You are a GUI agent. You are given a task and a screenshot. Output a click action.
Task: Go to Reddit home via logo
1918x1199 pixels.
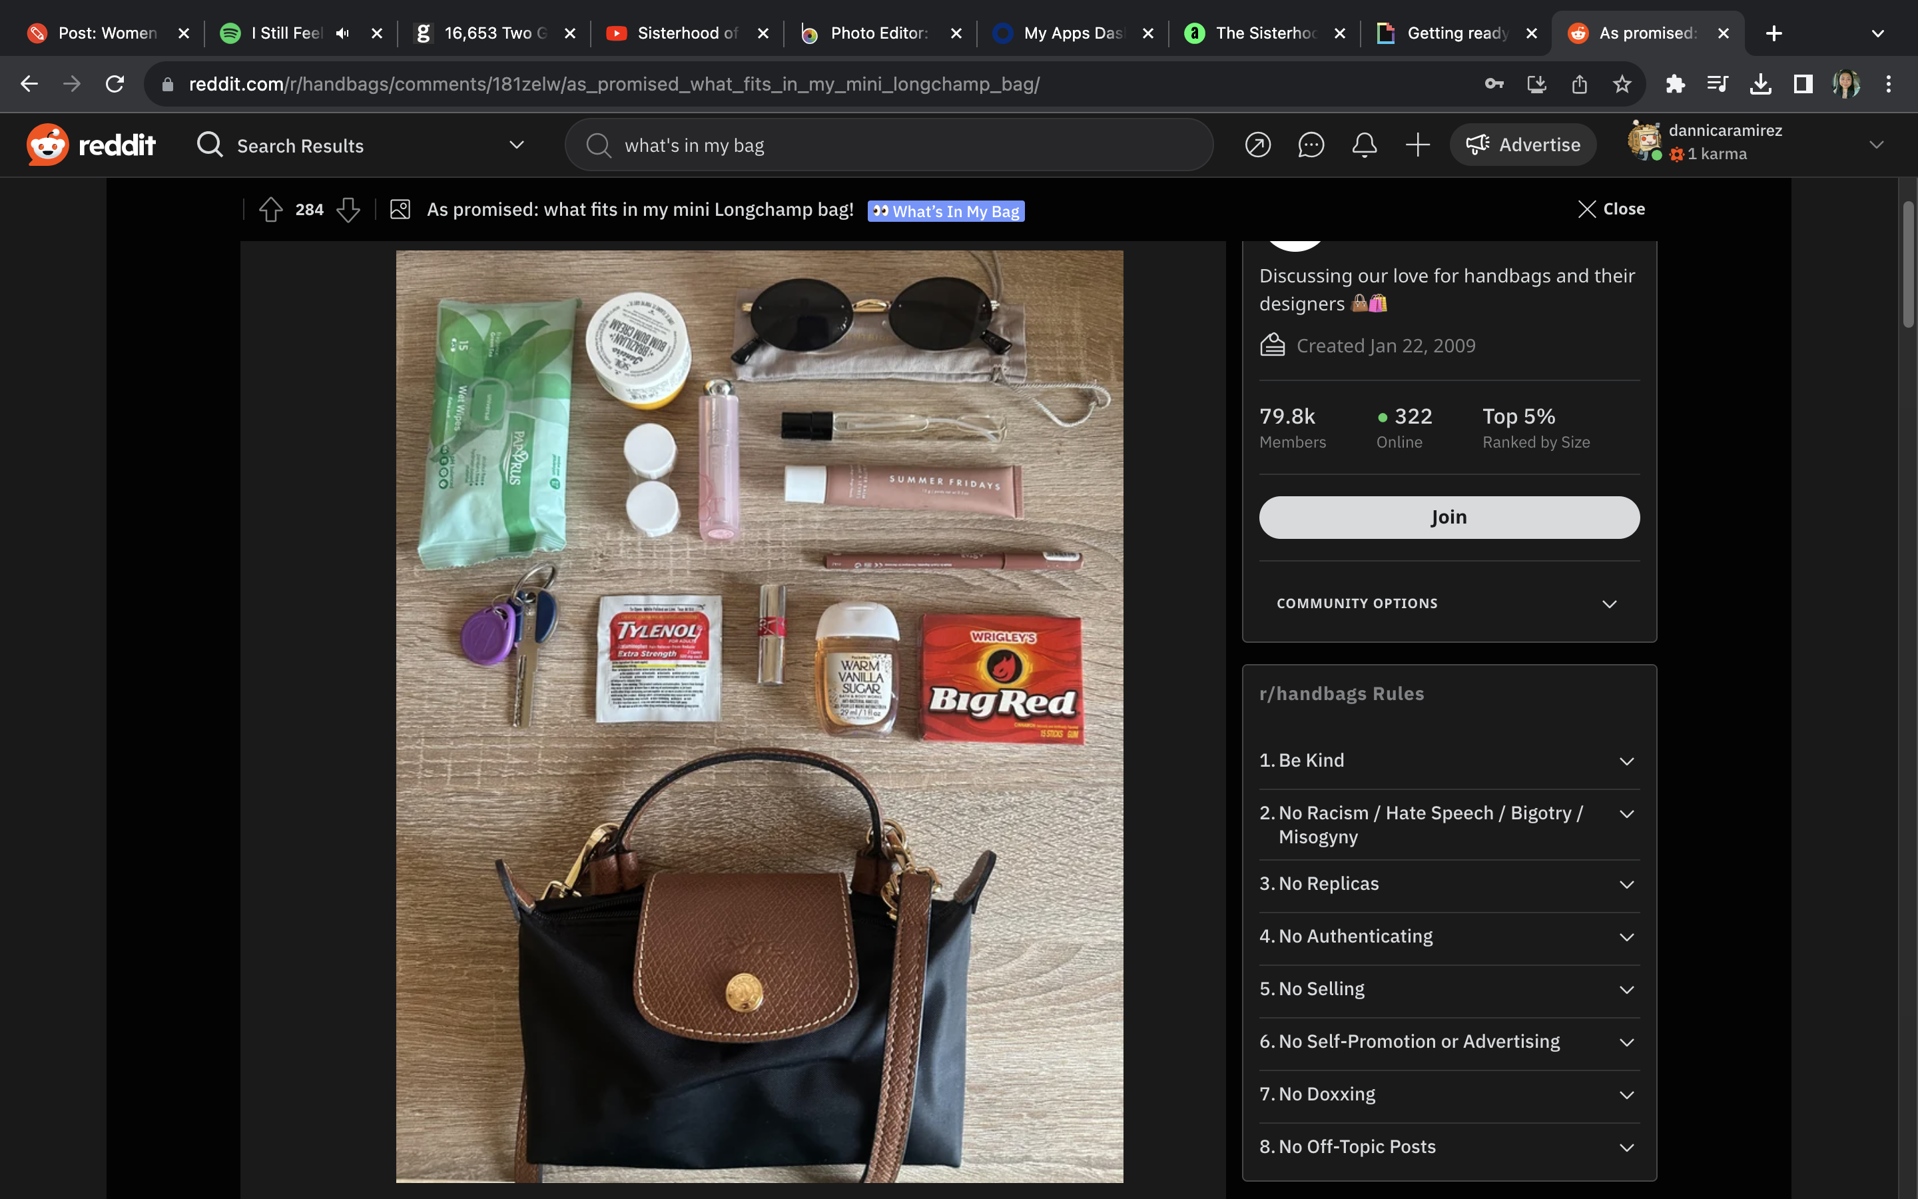(91, 145)
